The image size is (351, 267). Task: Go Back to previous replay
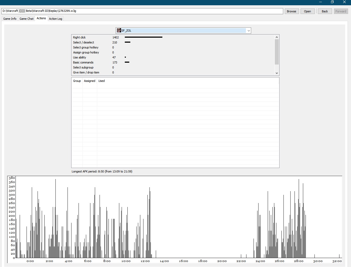[x=325, y=11]
